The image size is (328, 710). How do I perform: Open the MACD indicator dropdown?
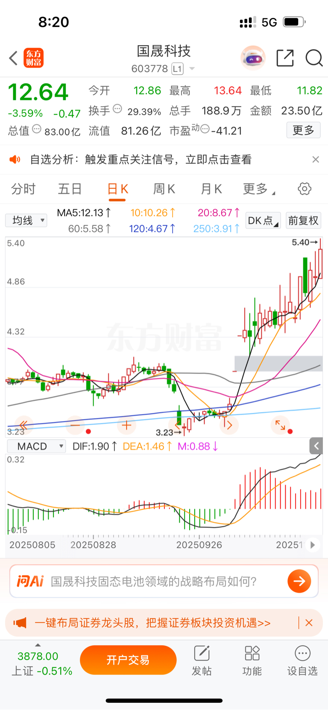(36, 446)
